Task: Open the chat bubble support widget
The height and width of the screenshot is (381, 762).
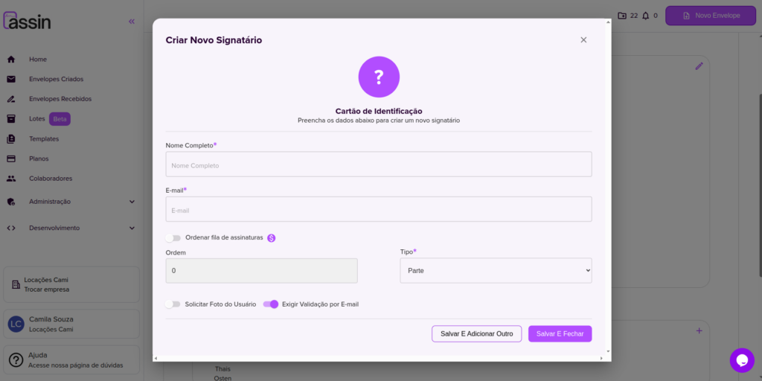Action: tap(742, 360)
